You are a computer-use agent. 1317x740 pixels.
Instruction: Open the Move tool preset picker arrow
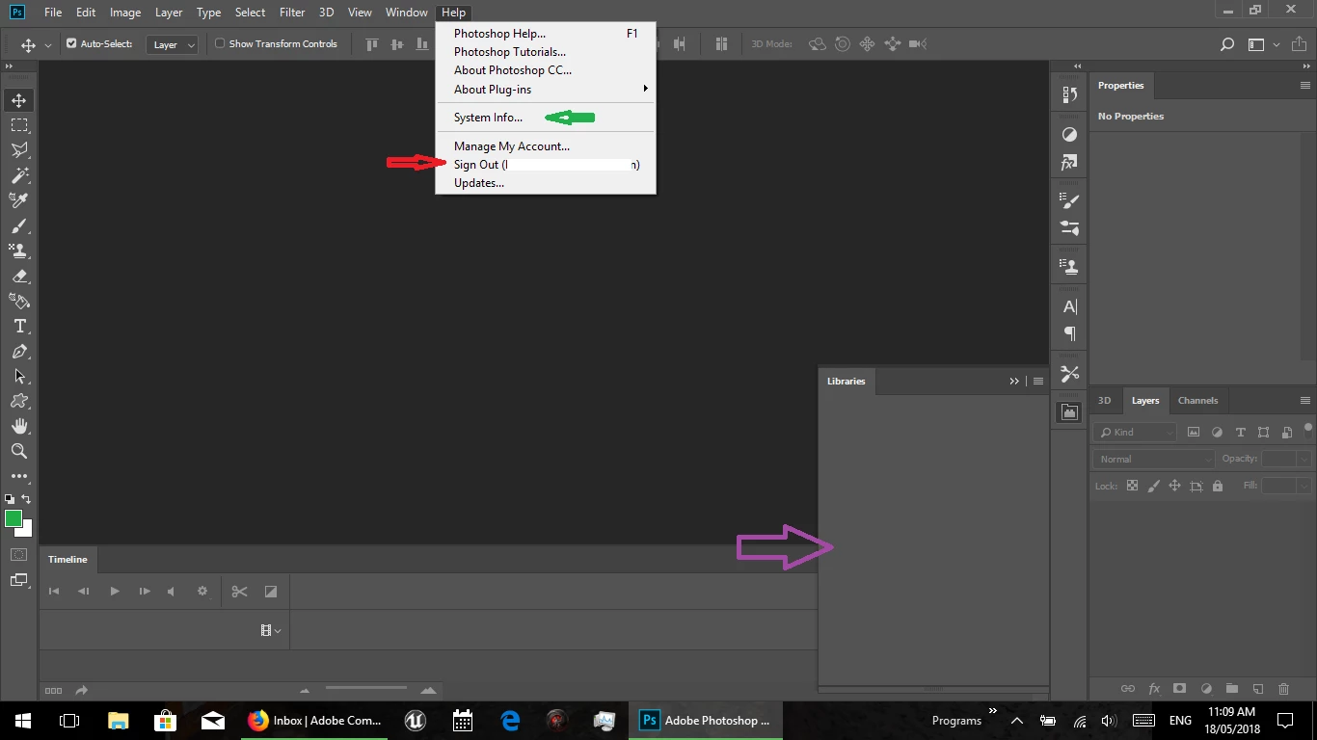pyautogui.click(x=46, y=45)
